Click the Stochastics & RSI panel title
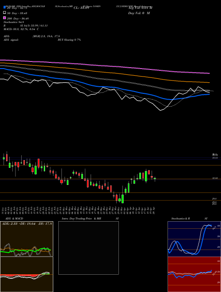221x292 pixels. (189, 219)
